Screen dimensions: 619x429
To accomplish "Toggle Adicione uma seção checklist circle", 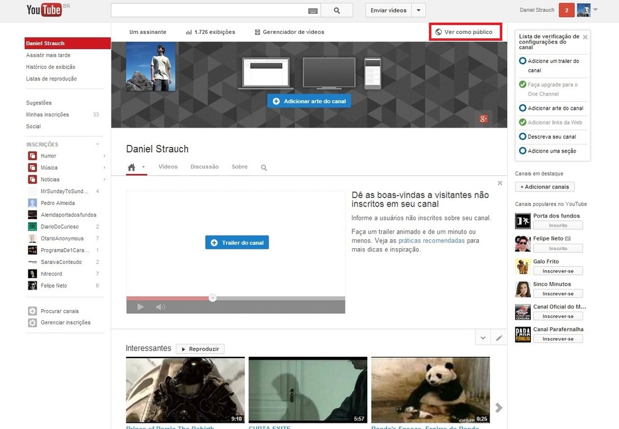I will (522, 151).
